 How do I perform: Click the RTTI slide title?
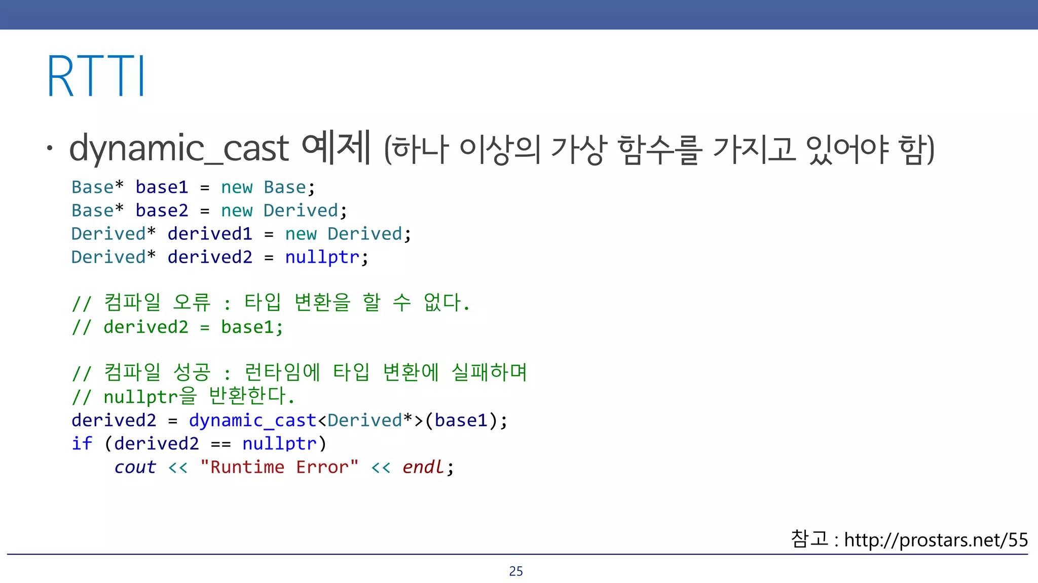(96, 76)
